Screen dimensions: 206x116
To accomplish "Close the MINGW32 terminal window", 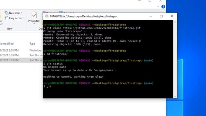I will pyautogui.click(x=172, y=16).
